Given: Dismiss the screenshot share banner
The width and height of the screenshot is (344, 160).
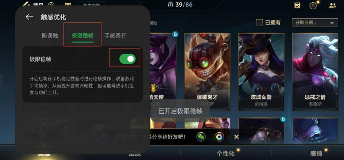Looking at the screenshot, I should pyautogui.click(x=236, y=137).
